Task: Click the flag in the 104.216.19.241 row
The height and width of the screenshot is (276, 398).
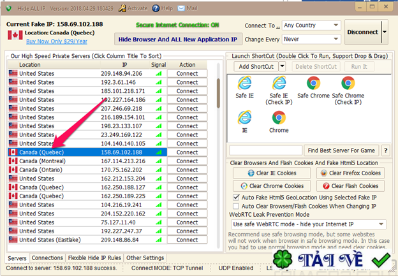Action: pos(13,205)
